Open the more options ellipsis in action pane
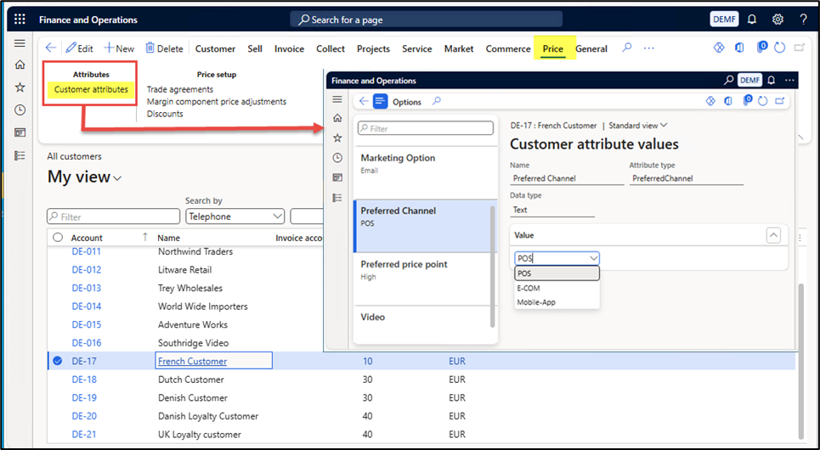Screen dimensions: 820x450 click(x=649, y=48)
